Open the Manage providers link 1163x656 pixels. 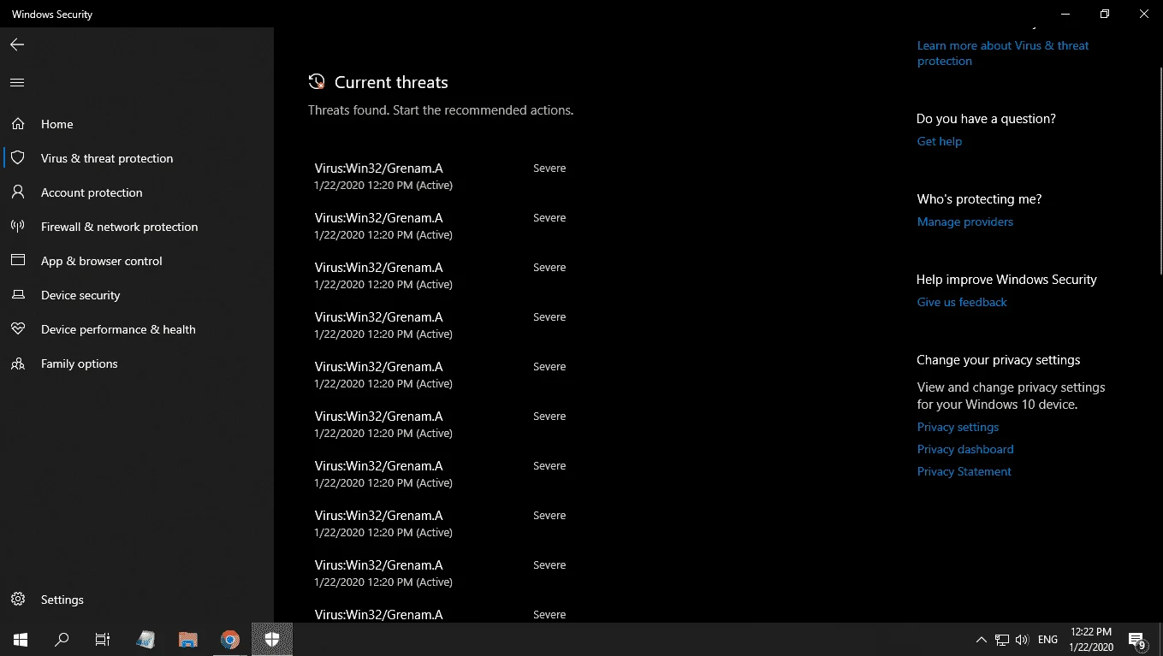(x=965, y=222)
